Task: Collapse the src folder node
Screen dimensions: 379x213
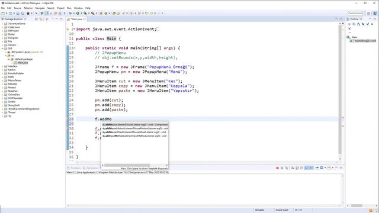Action: click(x=6, y=56)
